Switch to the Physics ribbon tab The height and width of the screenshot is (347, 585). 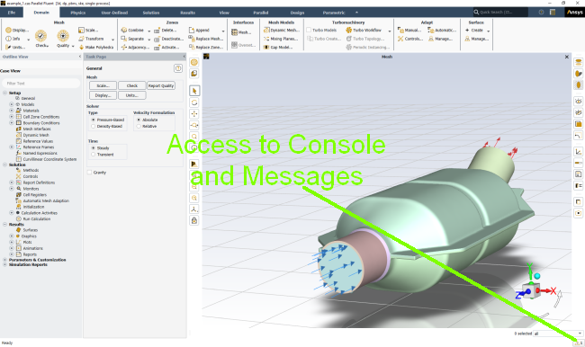[x=78, y=13]
